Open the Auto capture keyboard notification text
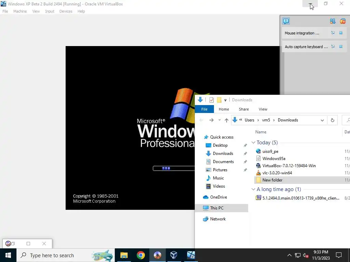Screen dimensions: 350x262 click(x=306, y=47)
